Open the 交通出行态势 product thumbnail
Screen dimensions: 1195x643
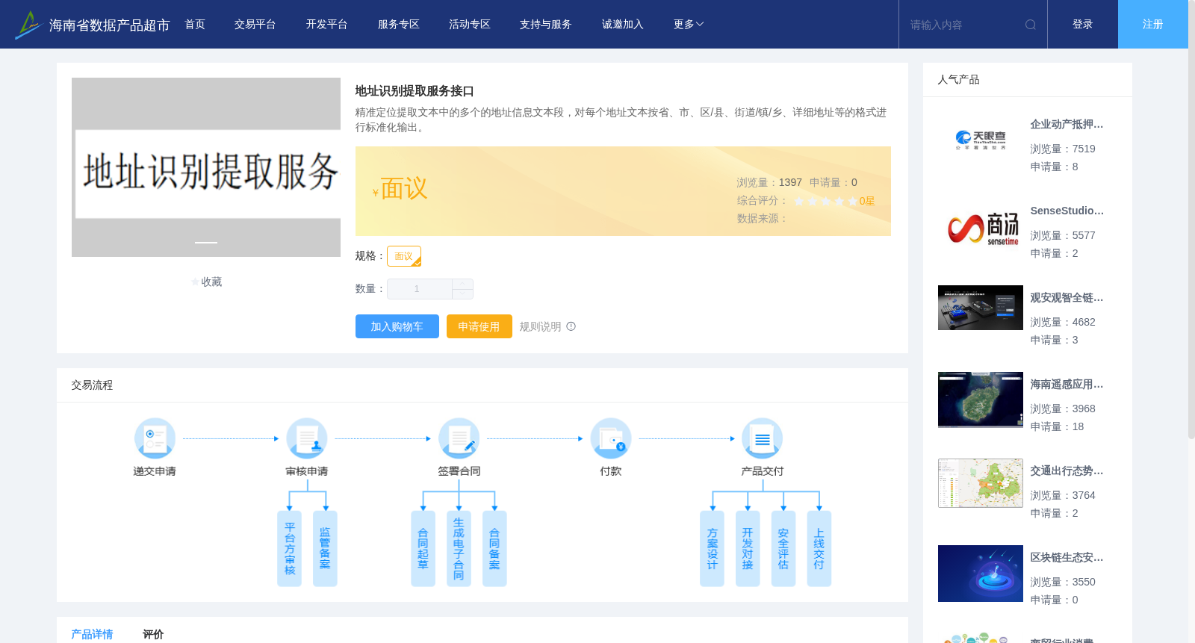click(981, 483)
